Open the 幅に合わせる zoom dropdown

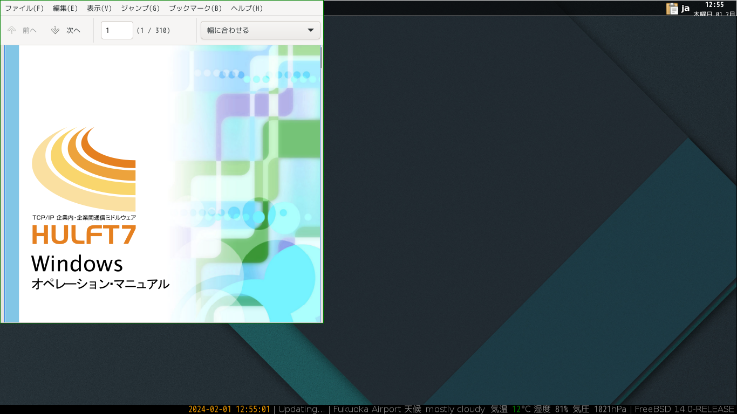(x=261, y=30)
